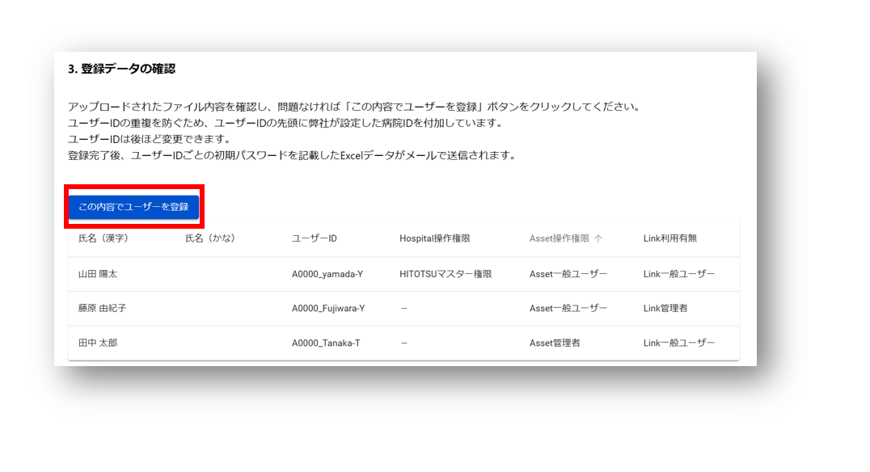Click Link一般ユーザー in 田中 太郎's row

click(x=678, y=343)
